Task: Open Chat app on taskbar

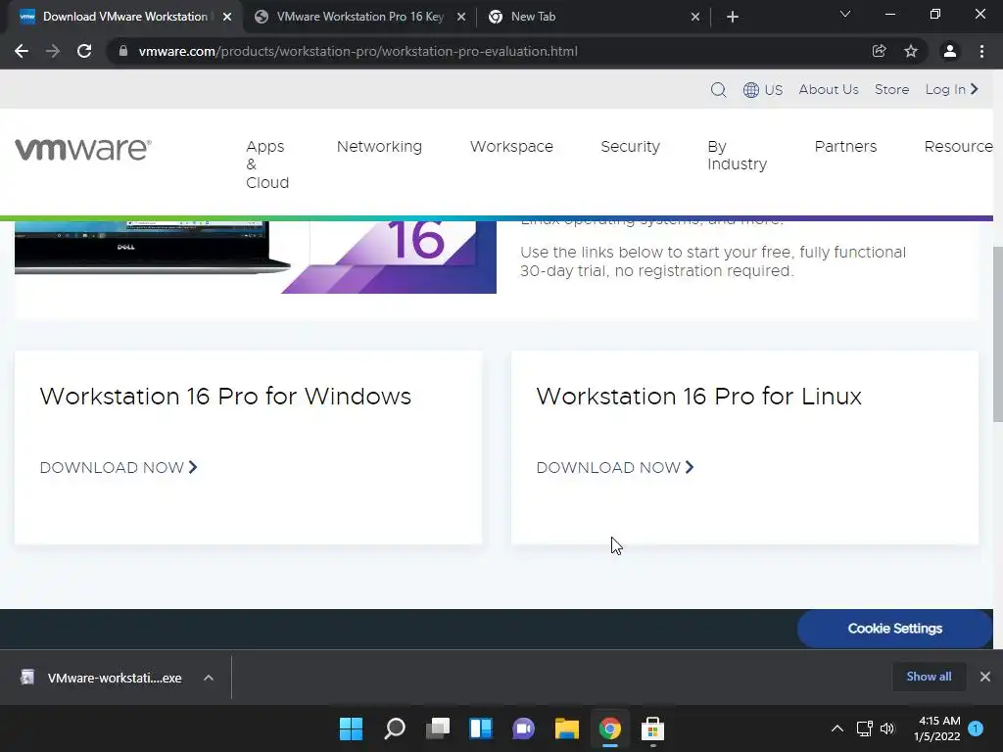Action: (523, 728)
